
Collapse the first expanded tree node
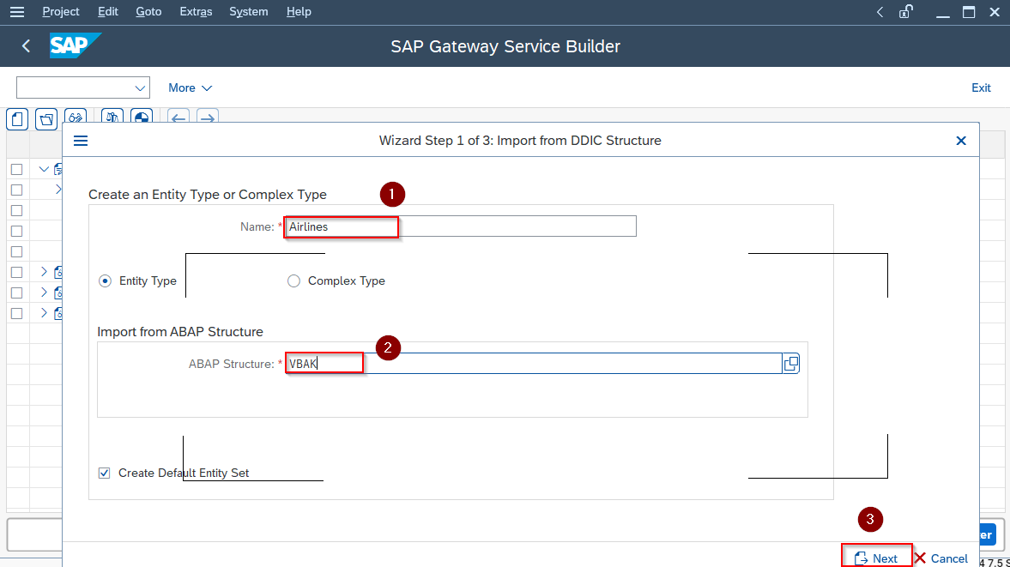pos(45,169)
